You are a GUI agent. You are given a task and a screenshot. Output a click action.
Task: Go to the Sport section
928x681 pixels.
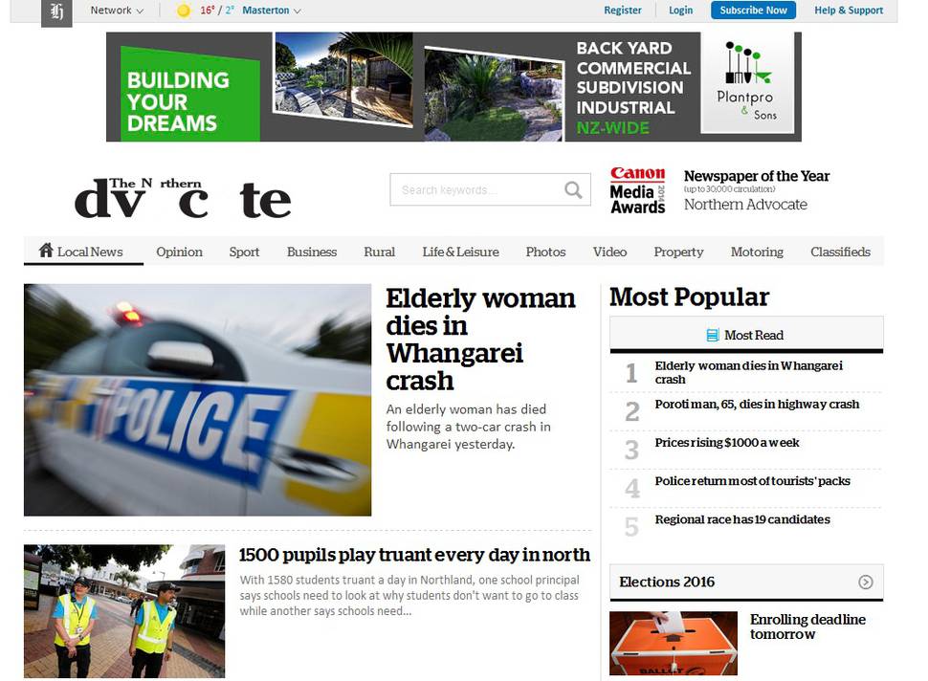click(x=244, y=253)
